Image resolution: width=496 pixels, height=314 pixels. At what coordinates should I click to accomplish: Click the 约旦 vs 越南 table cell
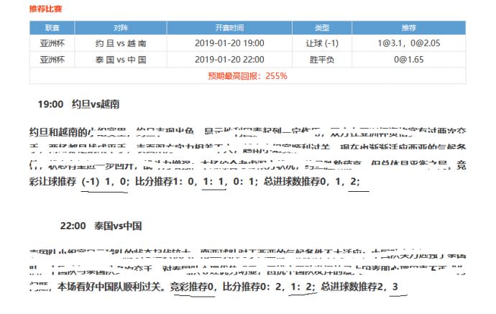[121, 43]
